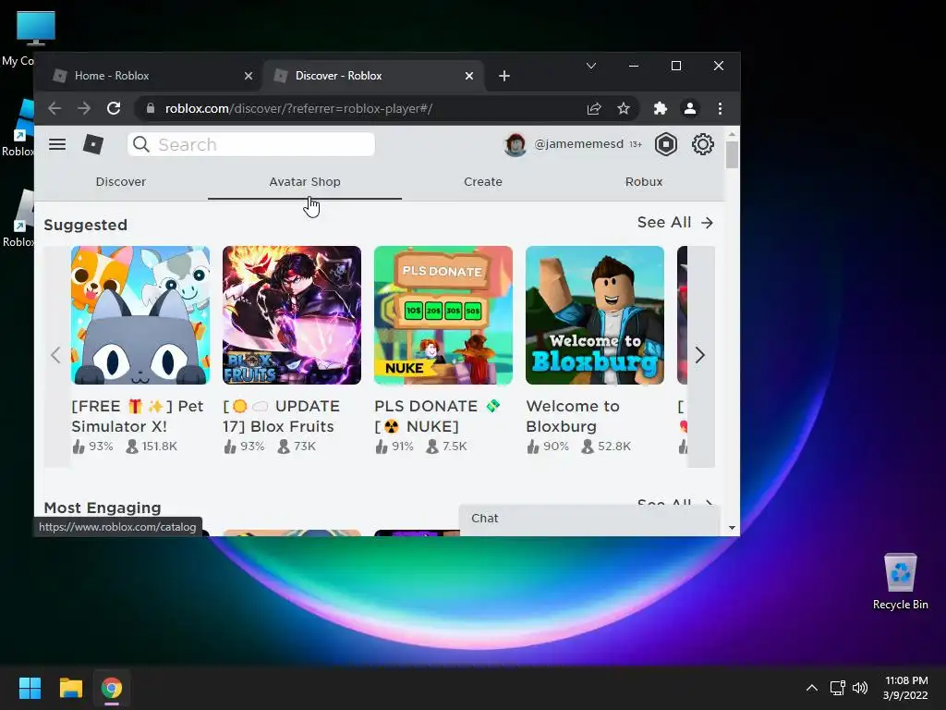This screenshot has width=946, height=710.
Task: Click the Pet Simulator X thumbnail
Action: (140, 315)
